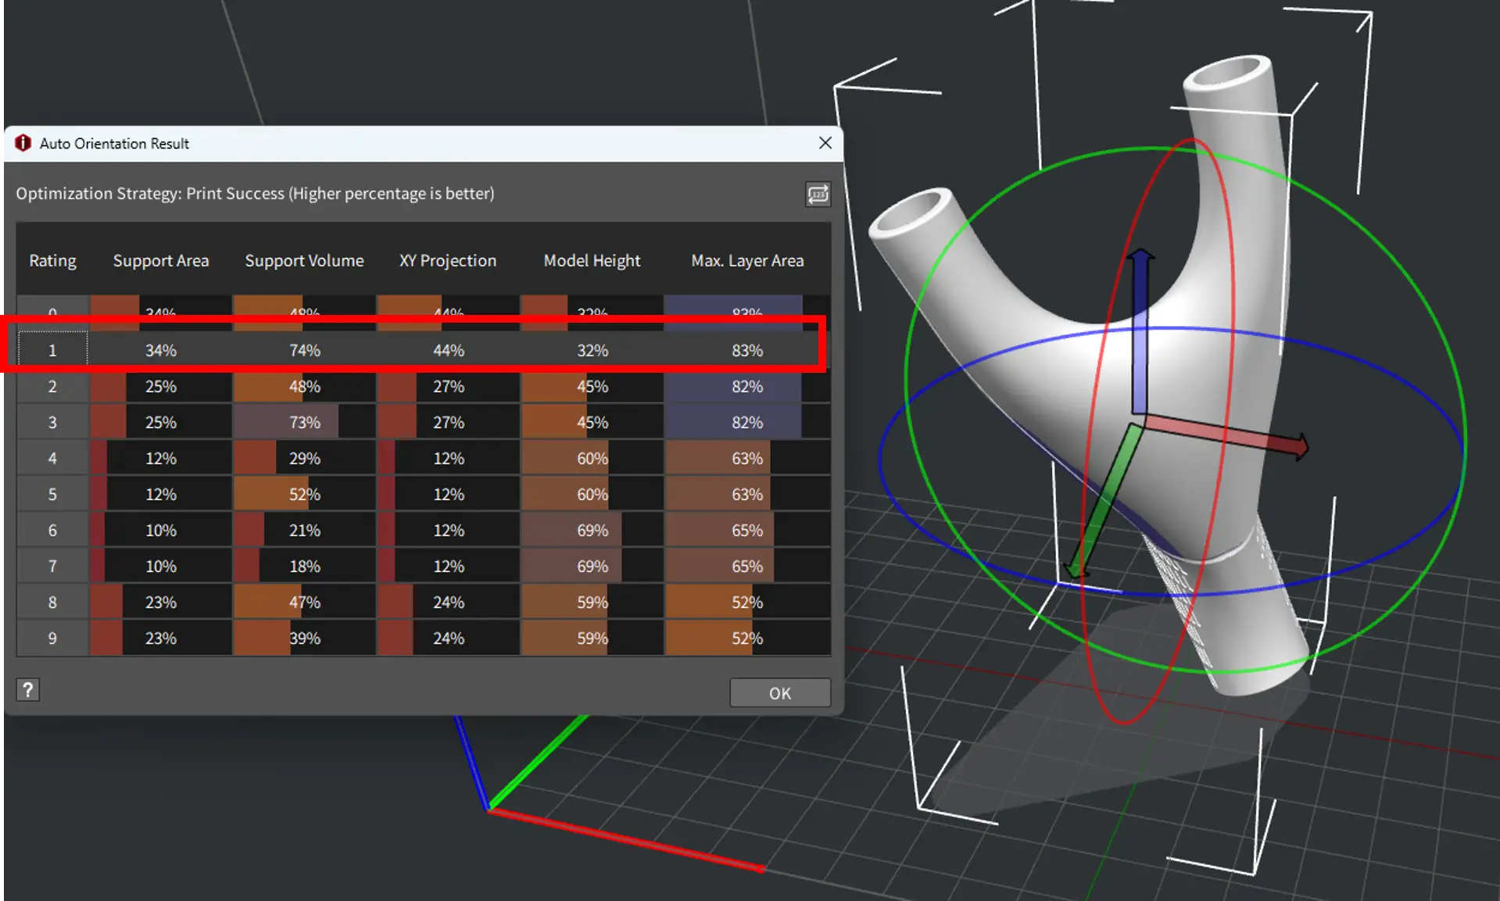
Task: Sort by the Support Area column header
Action: coord(160,261)
